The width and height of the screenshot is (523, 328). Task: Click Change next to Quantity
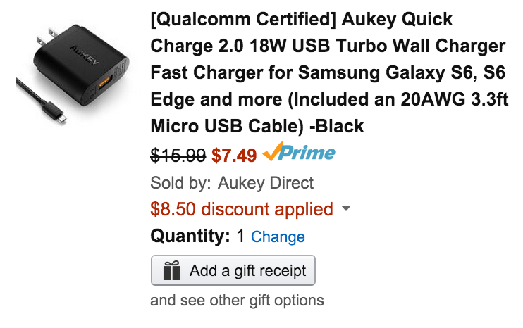coord(278,236)
